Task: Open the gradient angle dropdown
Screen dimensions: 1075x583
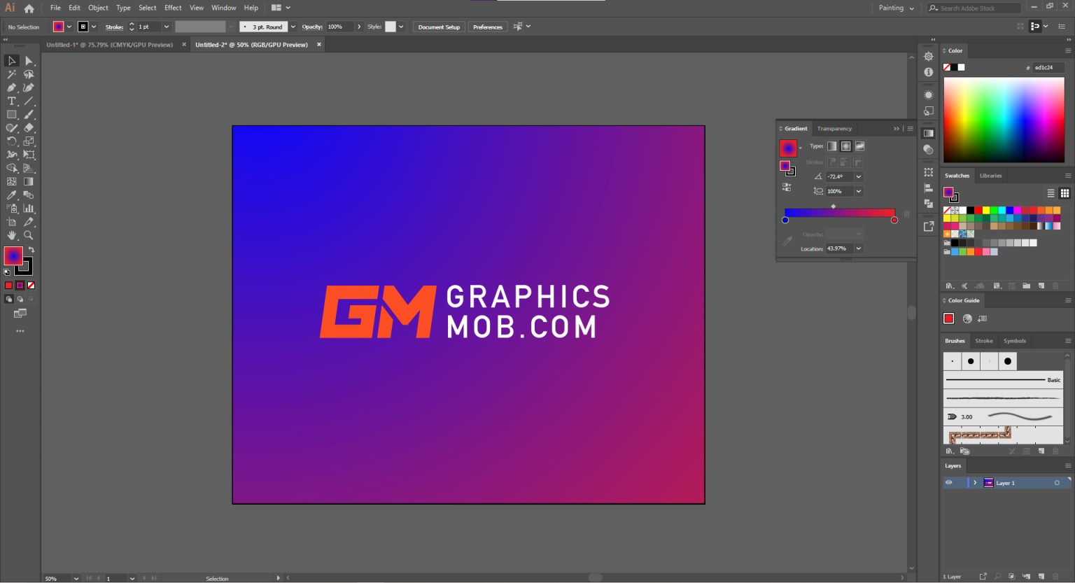Action: click(859, 176)
